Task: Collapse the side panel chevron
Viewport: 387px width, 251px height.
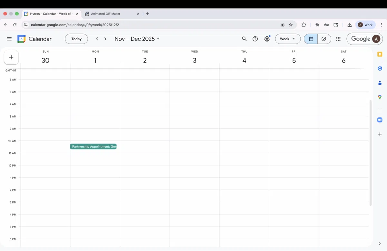Action: (380, 244)
